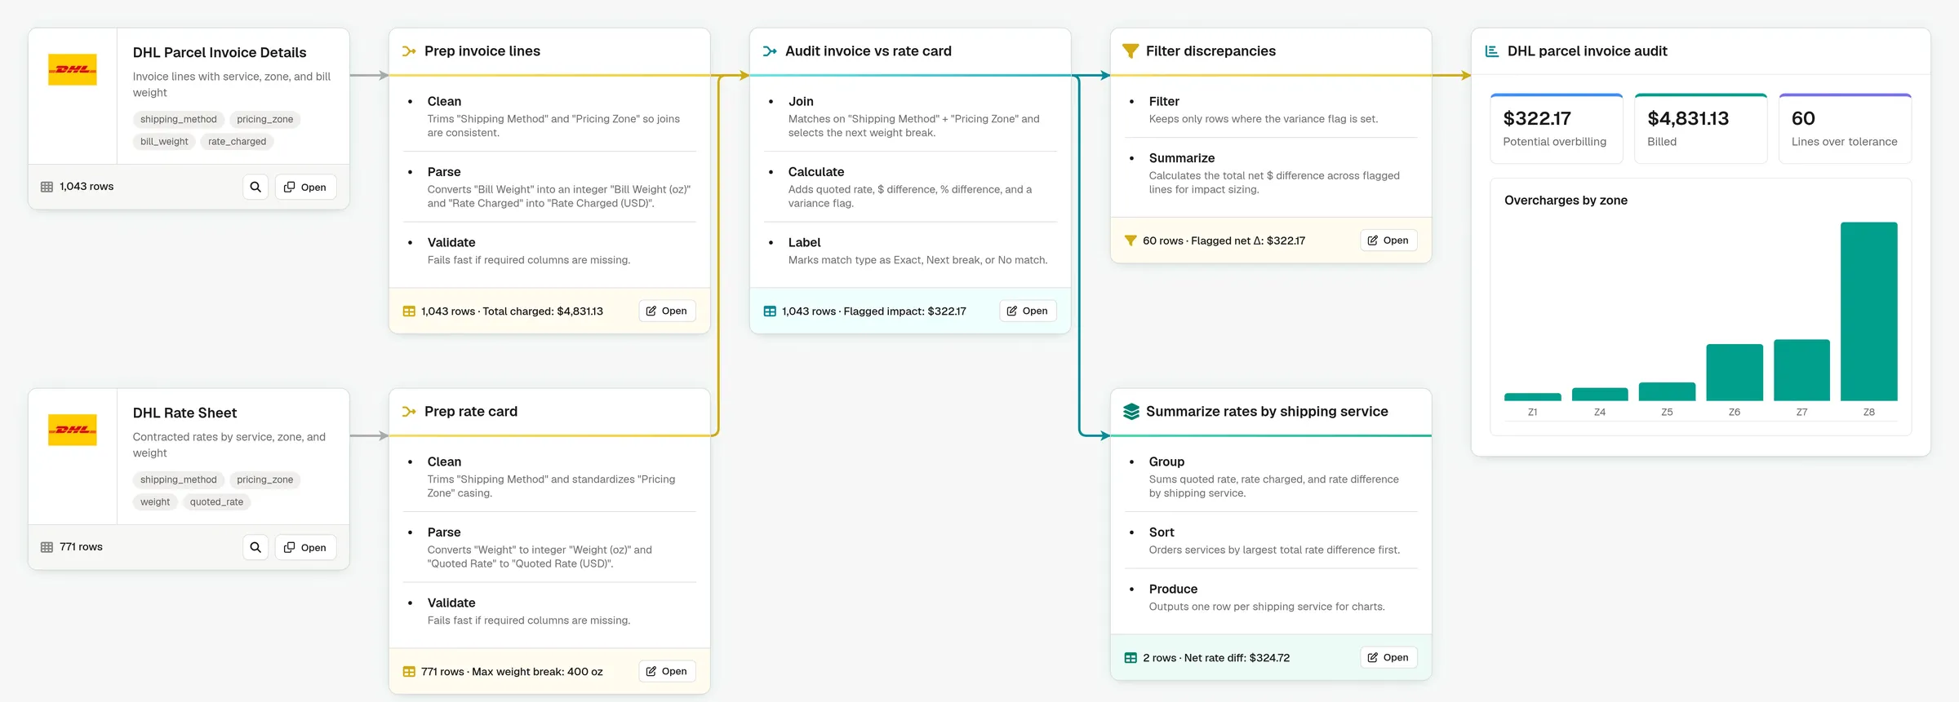
Task: Click the Audit invoice vs rate card icon
Action: (770, 51)
